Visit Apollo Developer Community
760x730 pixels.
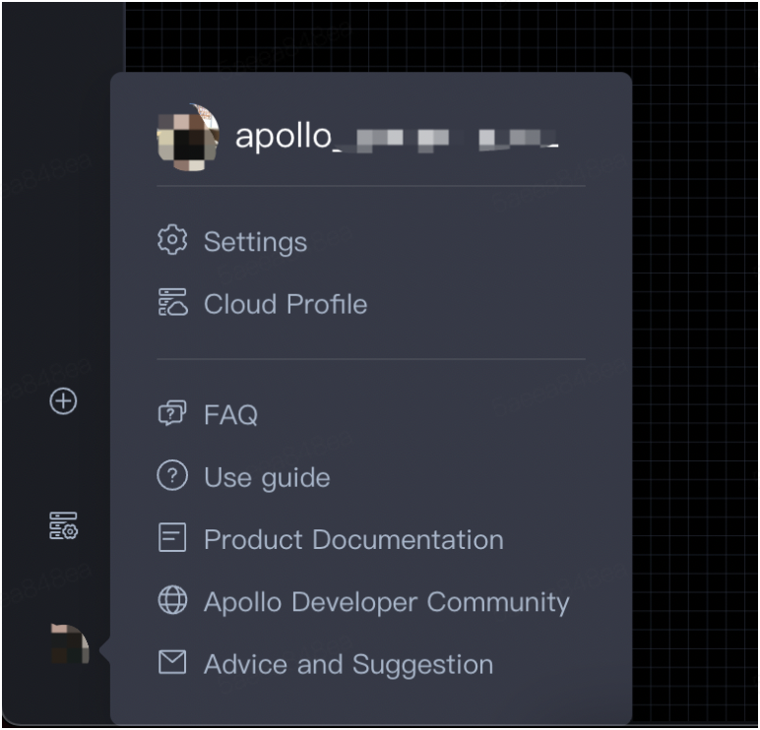point(386,603)
